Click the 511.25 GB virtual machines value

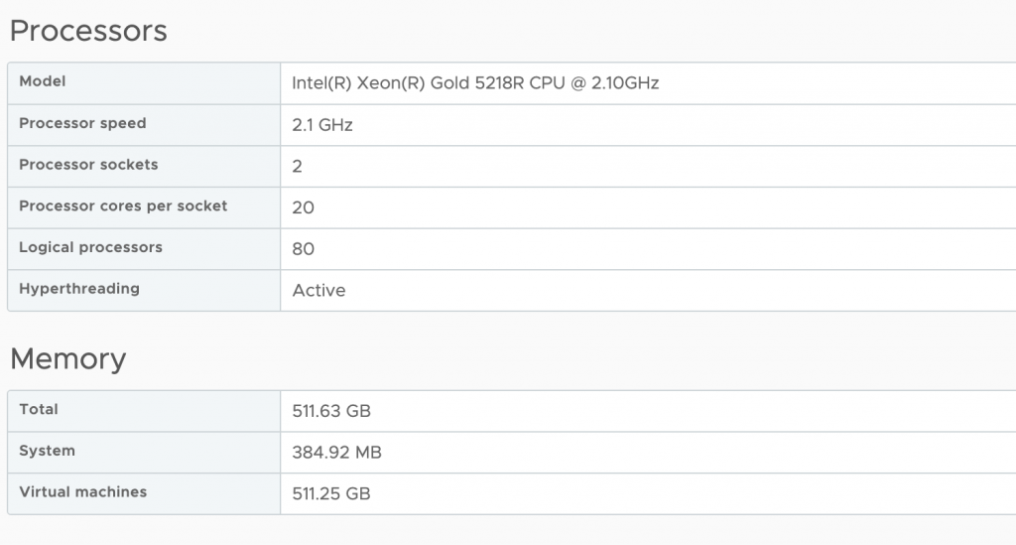[331, 493]
